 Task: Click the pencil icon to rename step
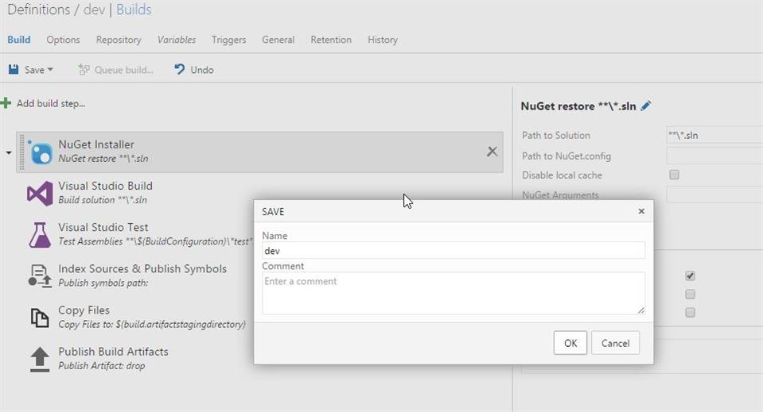coord(646,106)
